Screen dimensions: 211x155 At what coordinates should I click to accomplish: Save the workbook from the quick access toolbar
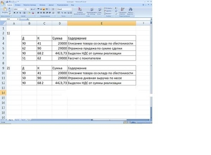pos(7,2)
